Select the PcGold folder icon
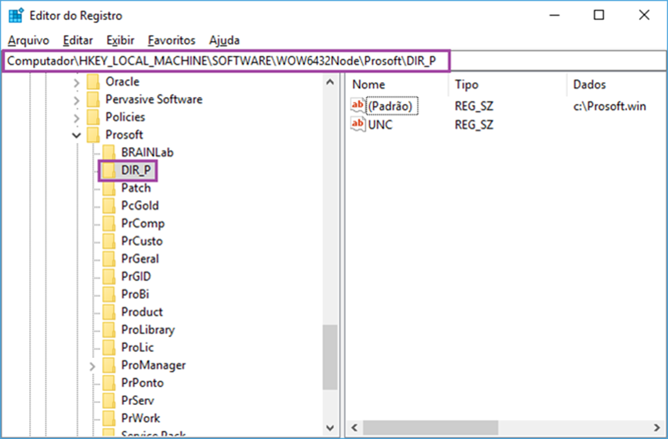Viewport: 668px width, 439px height. tap(109, 206)
